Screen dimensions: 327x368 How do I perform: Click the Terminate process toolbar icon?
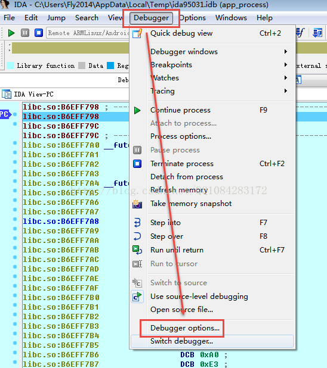click(39, 33)
